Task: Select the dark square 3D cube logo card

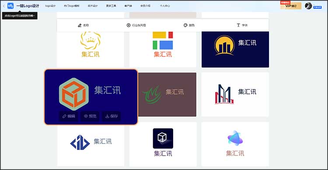Action: (163, 144)
